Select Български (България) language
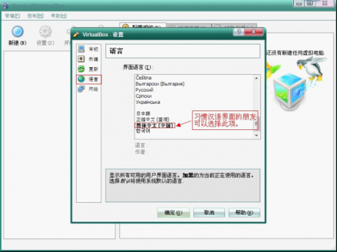Screen dimensions: 337x252 coord(160,84)
